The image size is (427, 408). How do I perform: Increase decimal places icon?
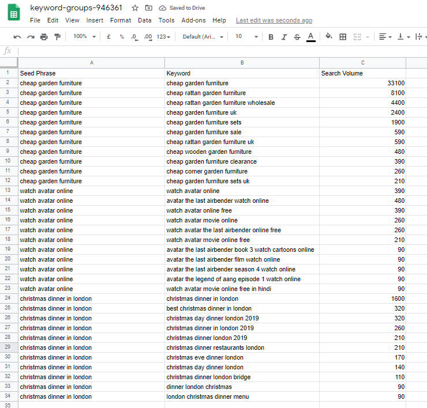pyautogui.click(x=148, y=37)
